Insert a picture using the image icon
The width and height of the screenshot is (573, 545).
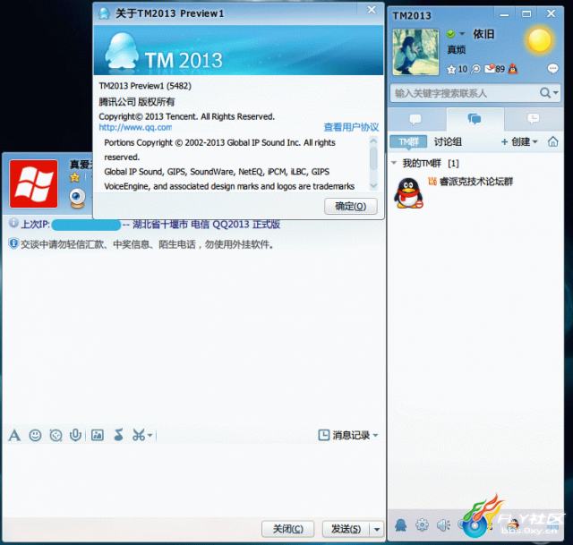pos(98,435)
